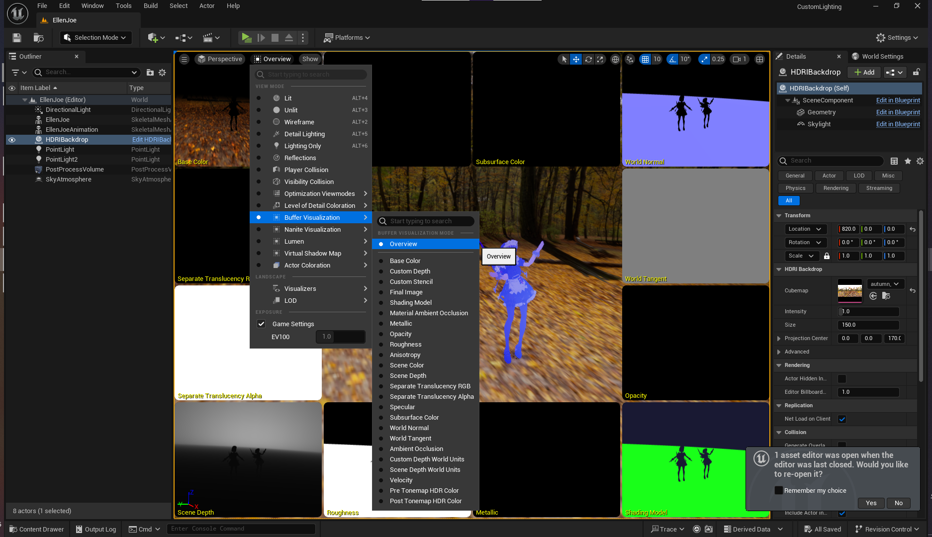932x537 pixels.
Task: Use selected asset for Cubemap
Action: 873,296
